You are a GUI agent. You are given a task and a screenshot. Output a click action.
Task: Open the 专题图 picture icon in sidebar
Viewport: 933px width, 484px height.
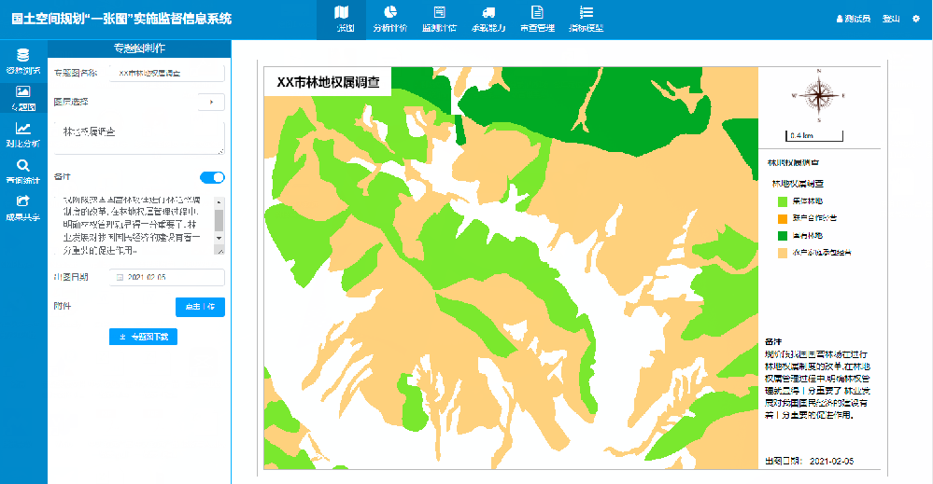(22, 91)
